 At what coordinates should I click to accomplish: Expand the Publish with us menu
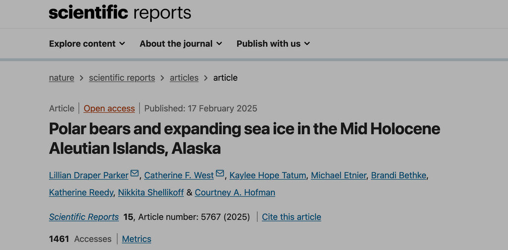click(x=273, y=44)
